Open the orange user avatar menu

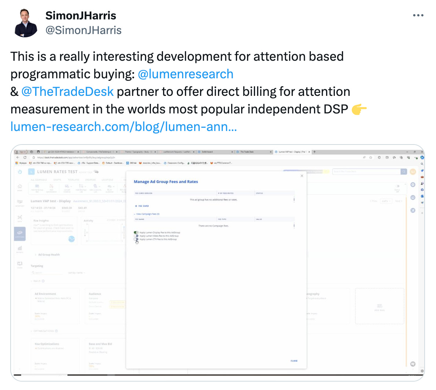pyautogui.click(x=413, y=172)
